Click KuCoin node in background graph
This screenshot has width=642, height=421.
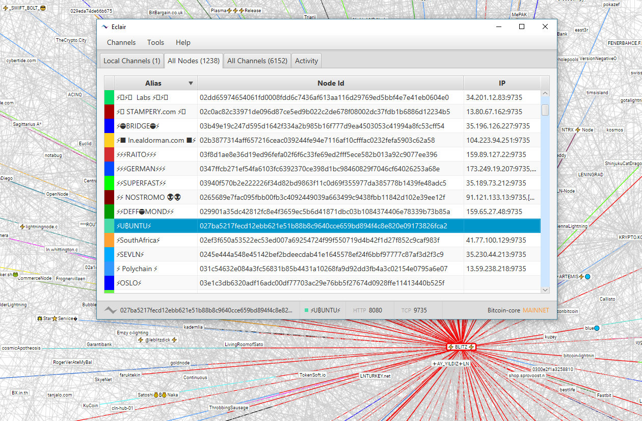(x=91, y=406)
